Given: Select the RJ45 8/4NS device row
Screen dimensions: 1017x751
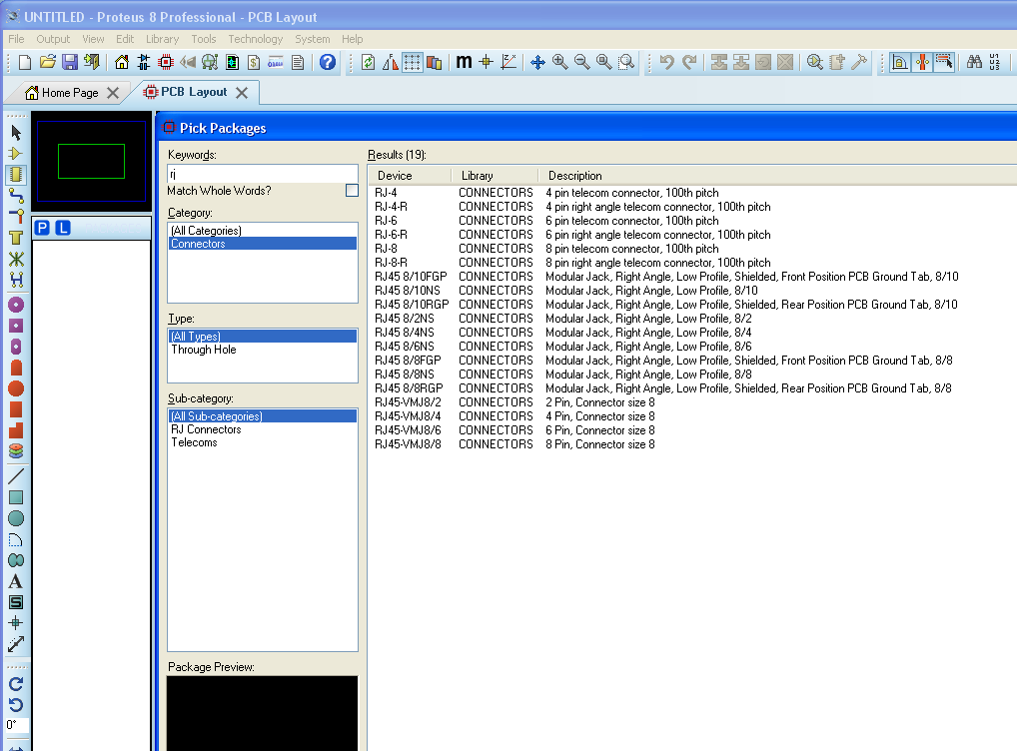Looking at the screenshot, I should point(692,332).
